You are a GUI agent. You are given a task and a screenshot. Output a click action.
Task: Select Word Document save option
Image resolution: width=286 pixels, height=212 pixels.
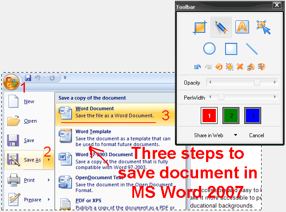click(115, 115)
